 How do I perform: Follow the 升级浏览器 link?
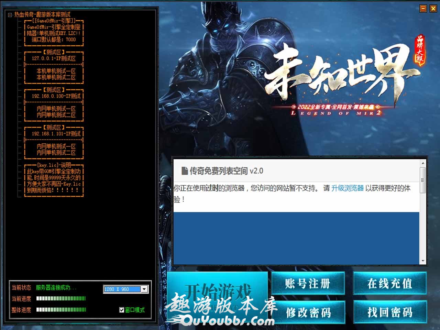[347, 188]
